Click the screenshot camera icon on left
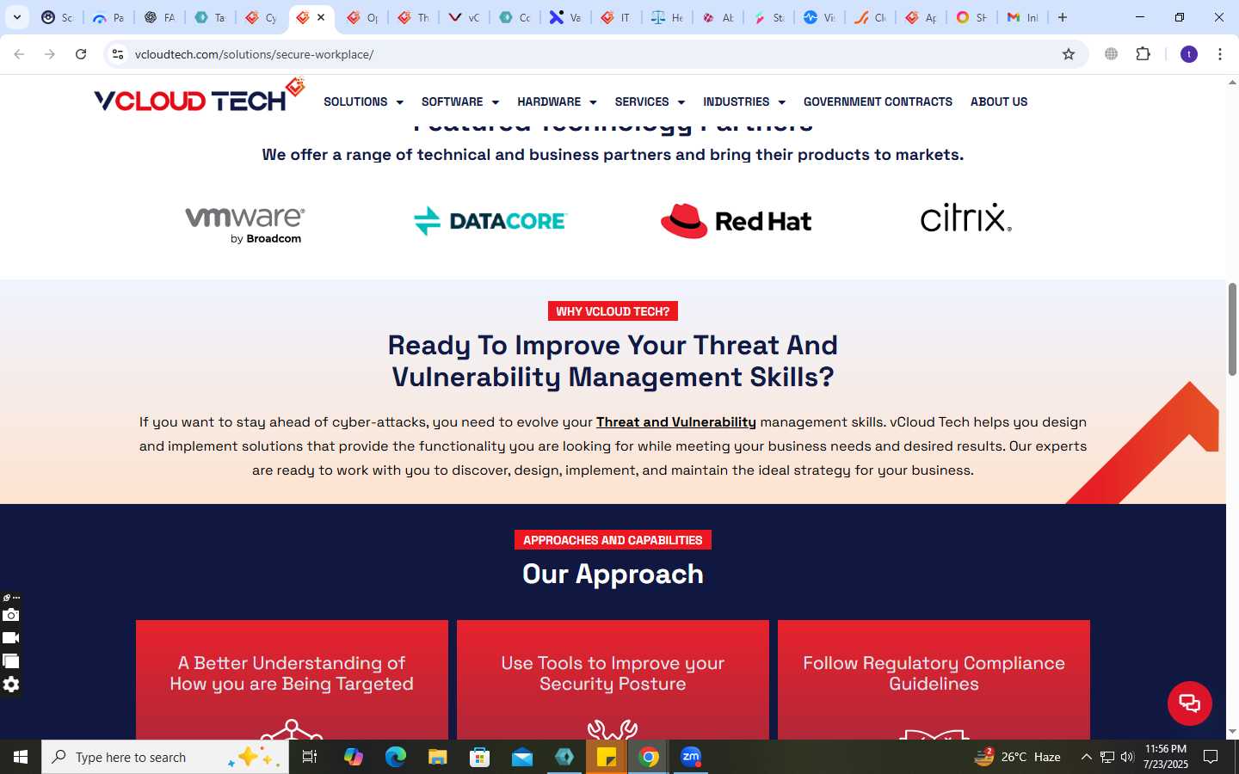 [x=11, y=615]
